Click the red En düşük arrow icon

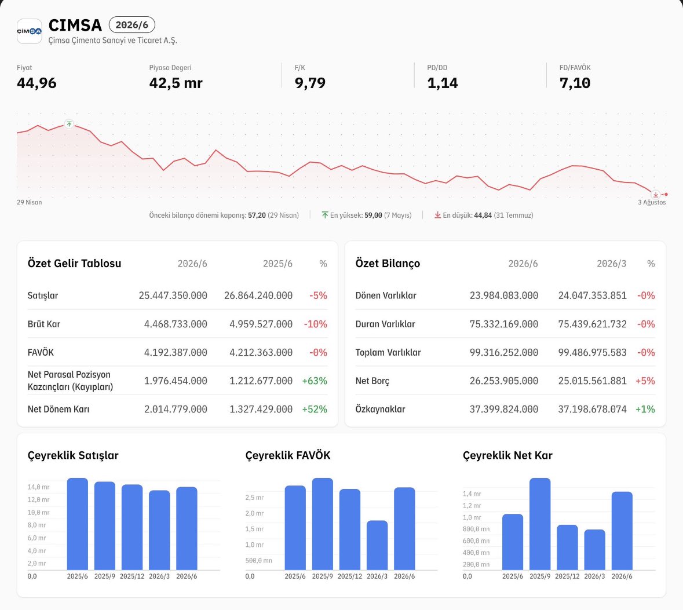point(437,215)
